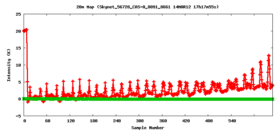
Task: Click the x-axis tick label 240
Action: [117, 121]
